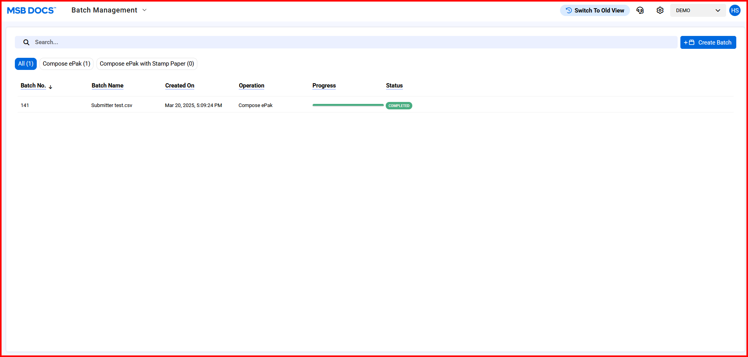This screenshot has height=357, width=748.
Task: Open the headset support icon
Action: point(640,11)
